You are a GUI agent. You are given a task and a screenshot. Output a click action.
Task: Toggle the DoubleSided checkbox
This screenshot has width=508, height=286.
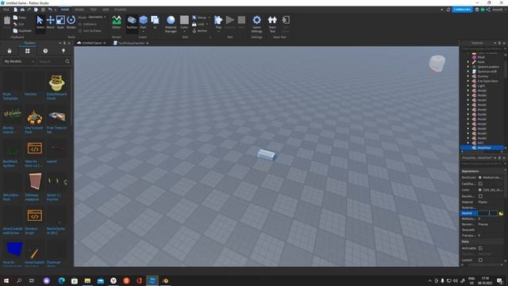coord(480,196)
